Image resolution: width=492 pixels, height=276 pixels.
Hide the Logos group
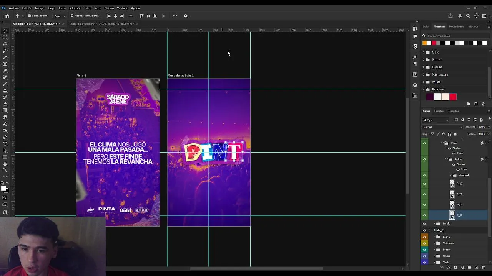click(424, 250)
